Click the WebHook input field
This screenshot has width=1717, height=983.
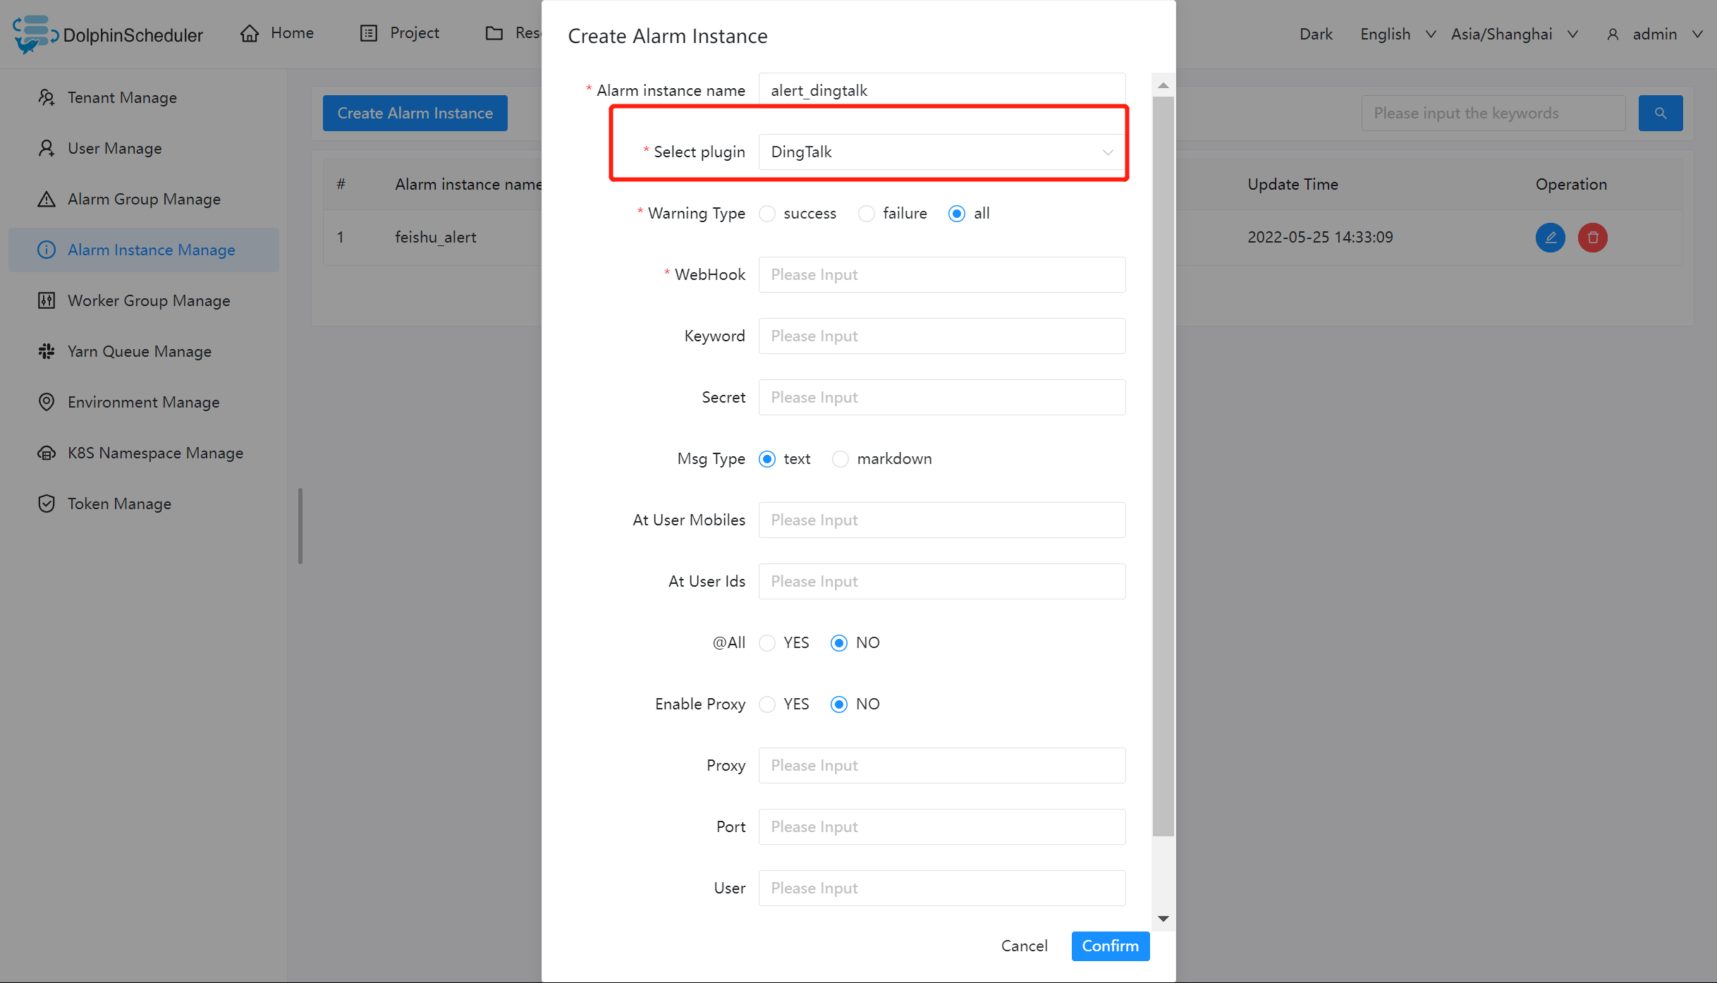click(941, 275)
